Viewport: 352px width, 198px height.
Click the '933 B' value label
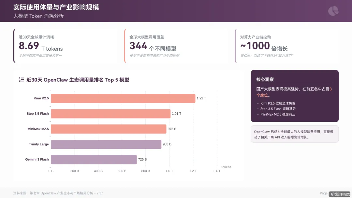[167, 144]
